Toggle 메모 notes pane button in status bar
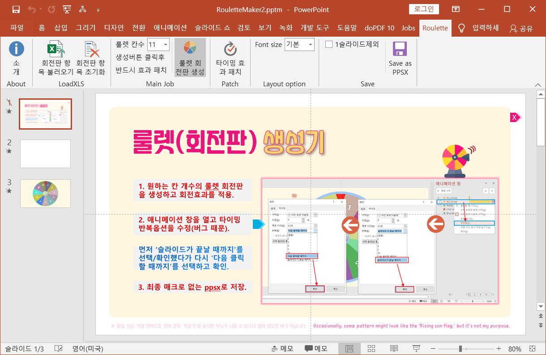This screenshot has width=546, height=355. click(x=282, y=349)
